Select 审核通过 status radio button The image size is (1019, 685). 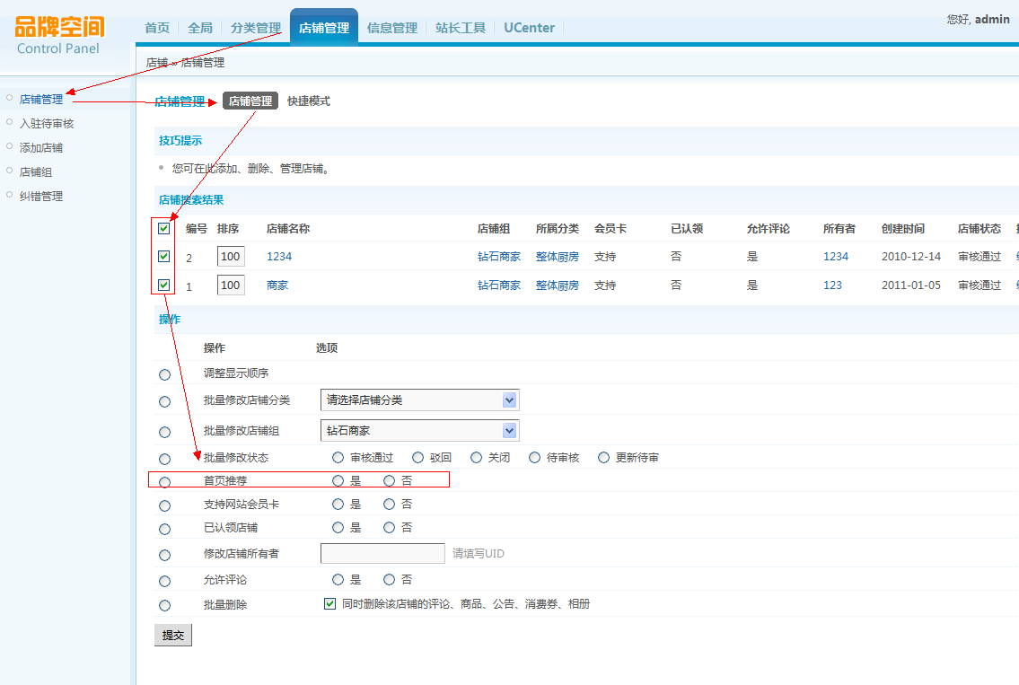(x=338, y=458)
